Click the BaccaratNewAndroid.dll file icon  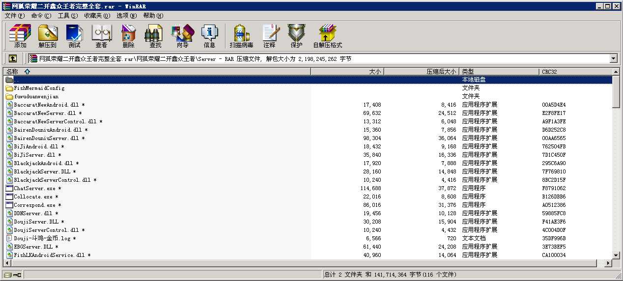(x=9, y=105)
